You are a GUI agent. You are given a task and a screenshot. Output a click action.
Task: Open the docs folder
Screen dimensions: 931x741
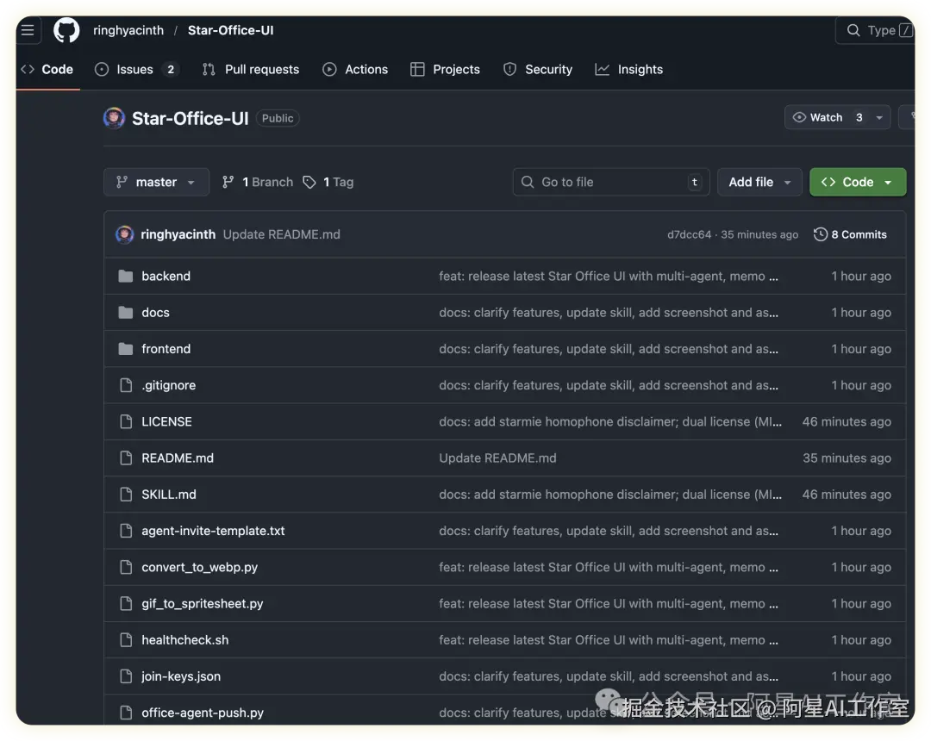pyautogui.click(x=155, y=312)
